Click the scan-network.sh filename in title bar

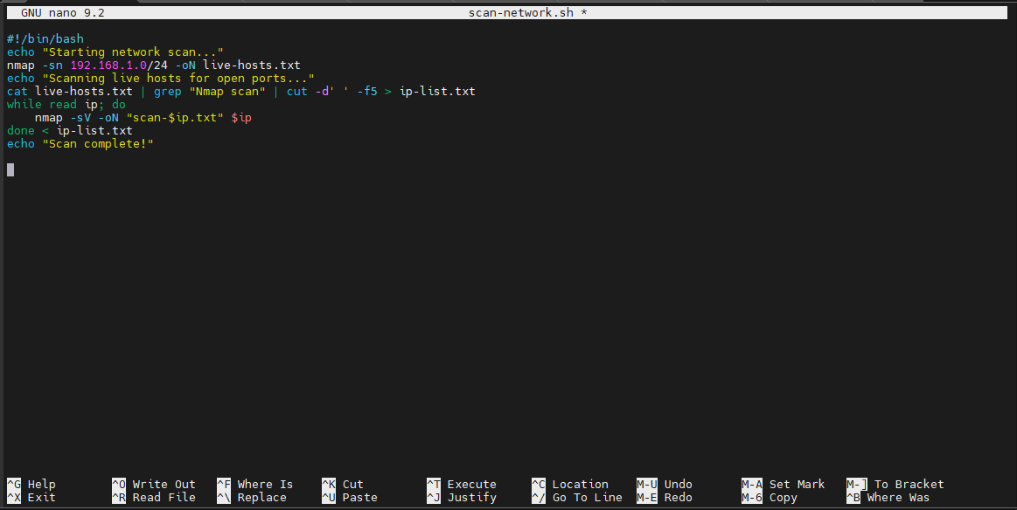(521, 12)
